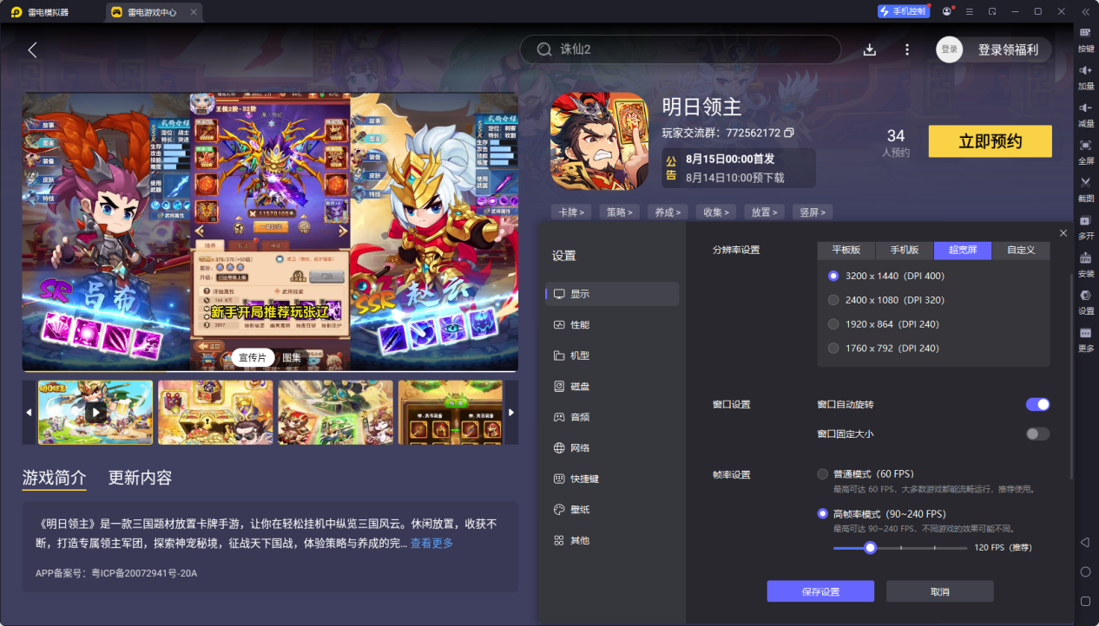Close the settings dialog with X
The image size is (1099, 626).
click(x=1063, y=233)
